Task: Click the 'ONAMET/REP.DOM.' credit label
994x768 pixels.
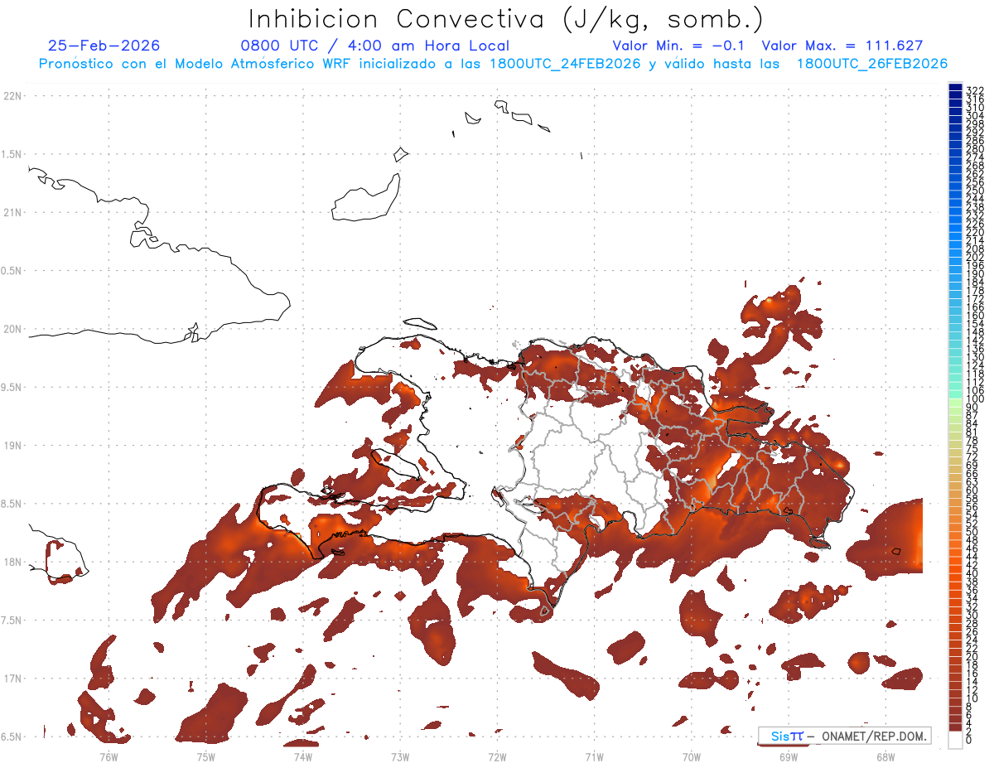Action: pos(874,737)
